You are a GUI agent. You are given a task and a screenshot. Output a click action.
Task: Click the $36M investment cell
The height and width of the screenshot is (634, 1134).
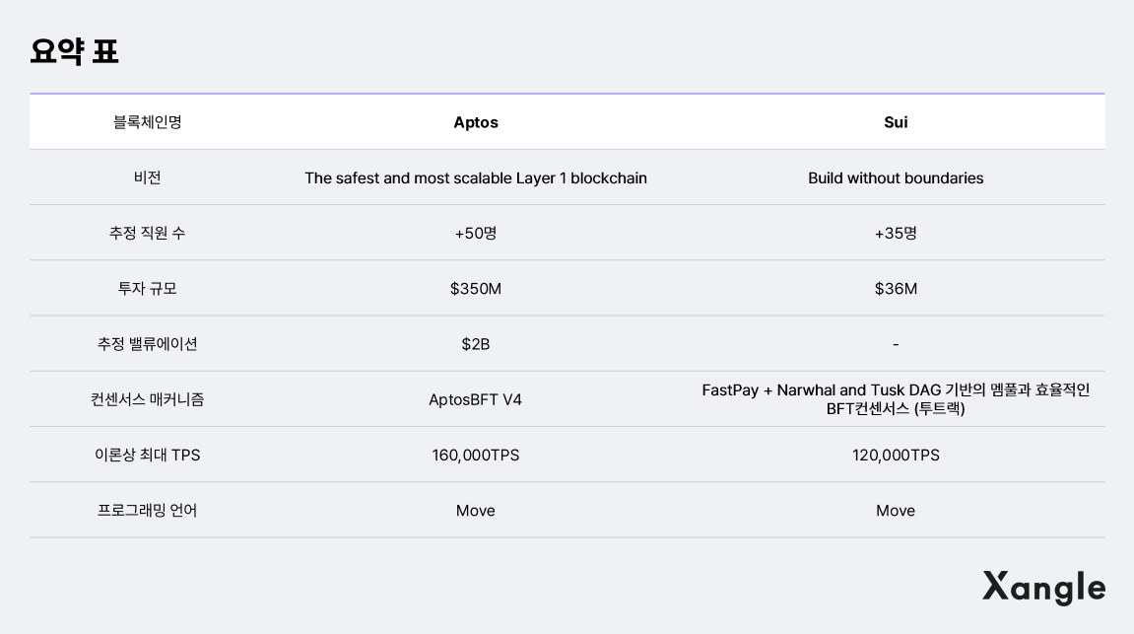tap(896, 289)
